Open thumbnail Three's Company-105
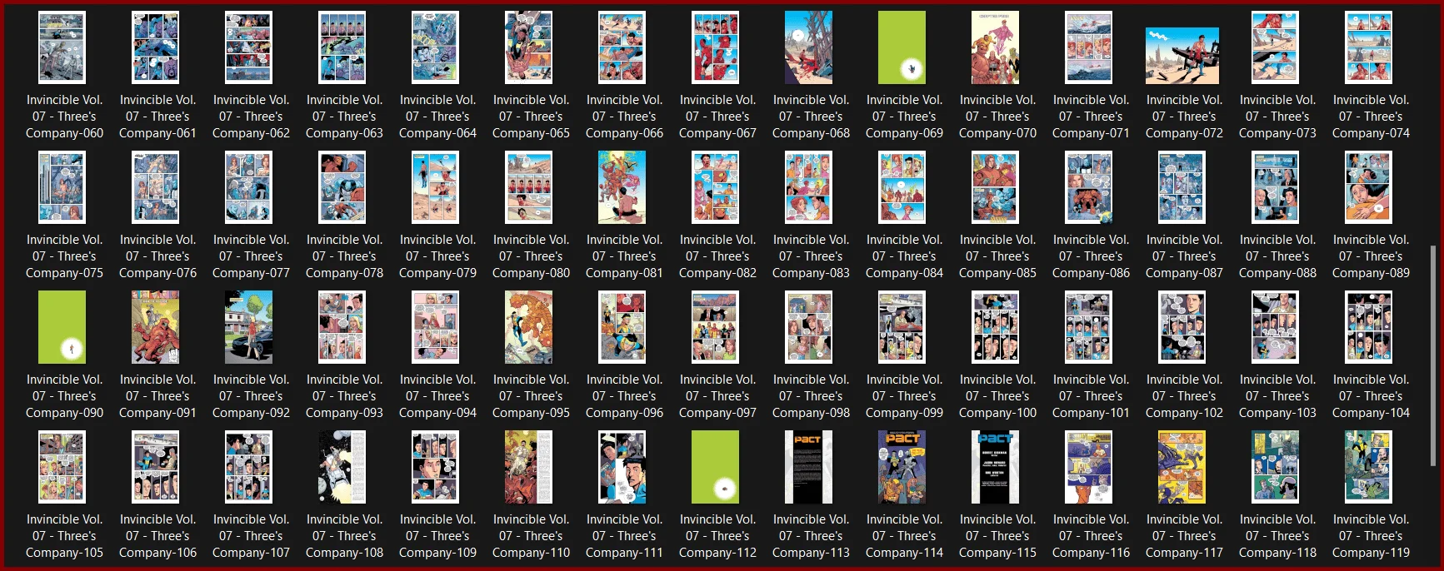The width and height of the screenshot is (1444, 571). [x=62, y=467]
